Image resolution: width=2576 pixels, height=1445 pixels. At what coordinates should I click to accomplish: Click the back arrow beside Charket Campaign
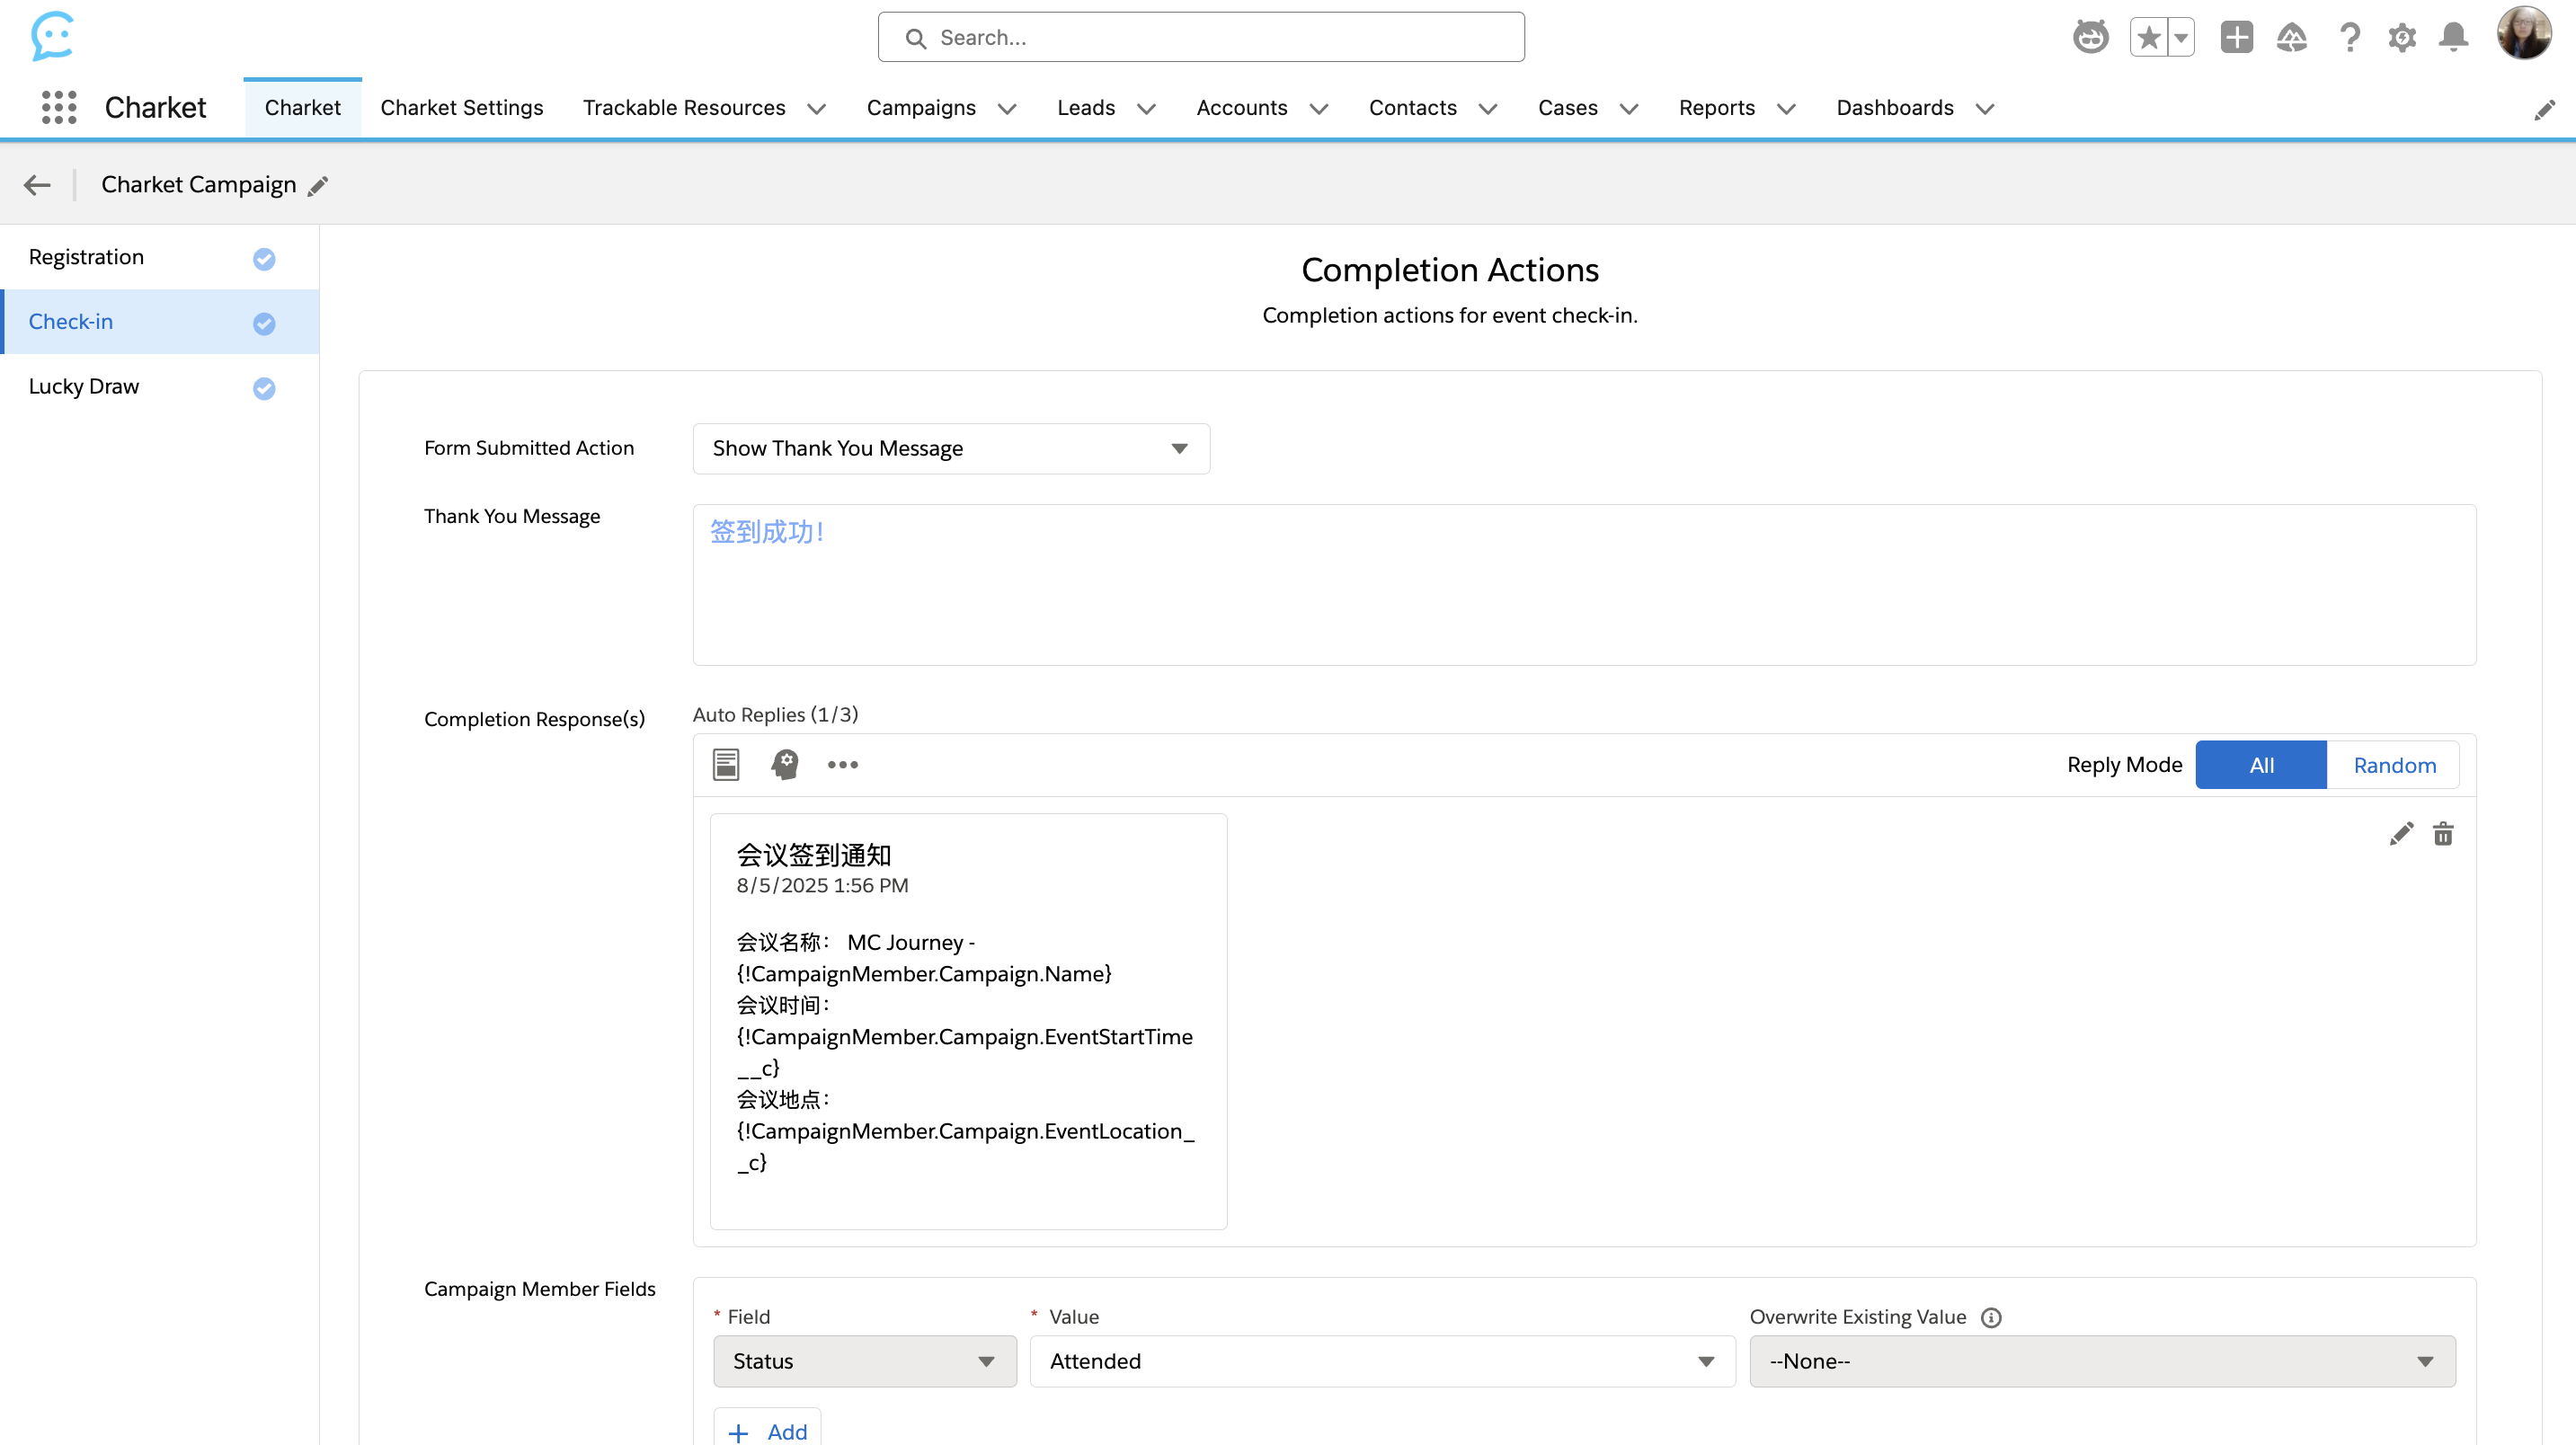[37, 185]
